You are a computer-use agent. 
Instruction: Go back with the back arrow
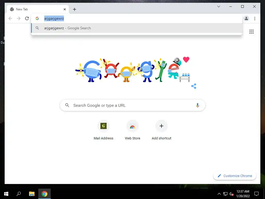pos(10,18)
